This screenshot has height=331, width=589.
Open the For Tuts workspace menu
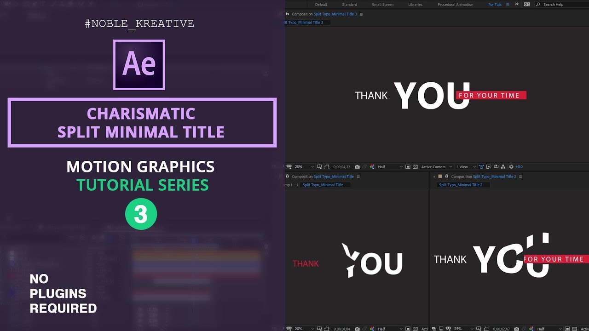494,4
